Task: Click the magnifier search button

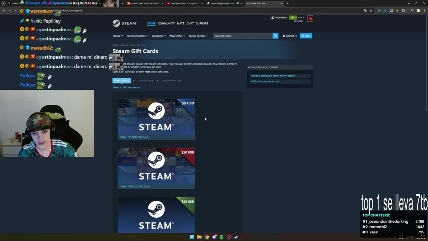Action: (x=275, y=36)
